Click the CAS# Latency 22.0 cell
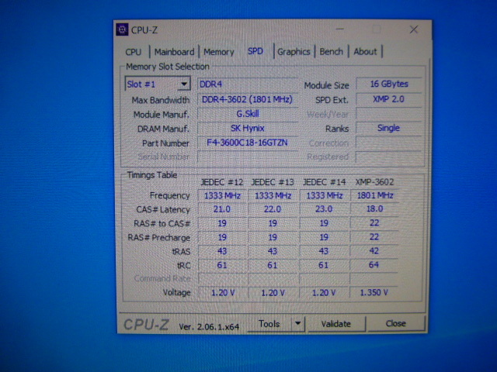The image size is (497, 372). point(273,209)
